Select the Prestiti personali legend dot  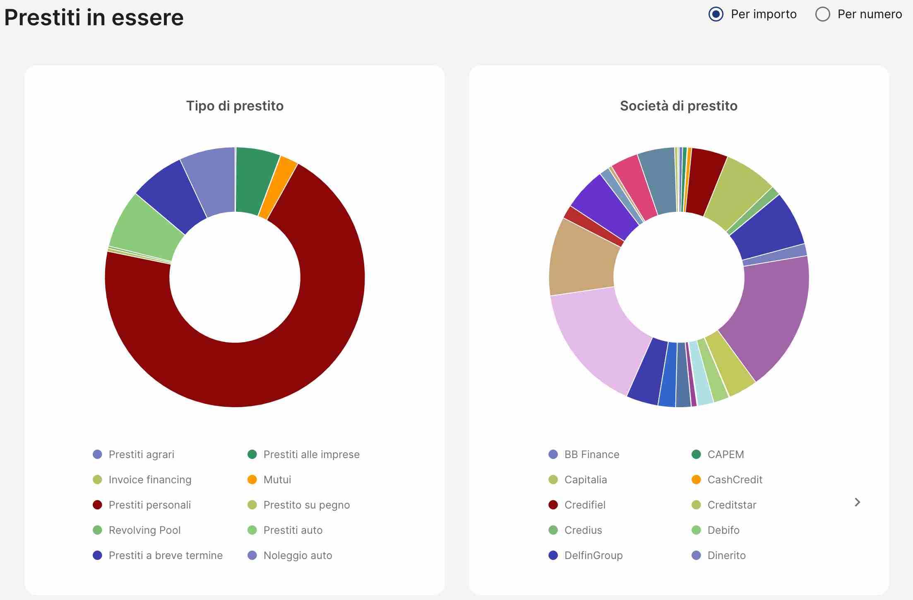tap(97, 505)
